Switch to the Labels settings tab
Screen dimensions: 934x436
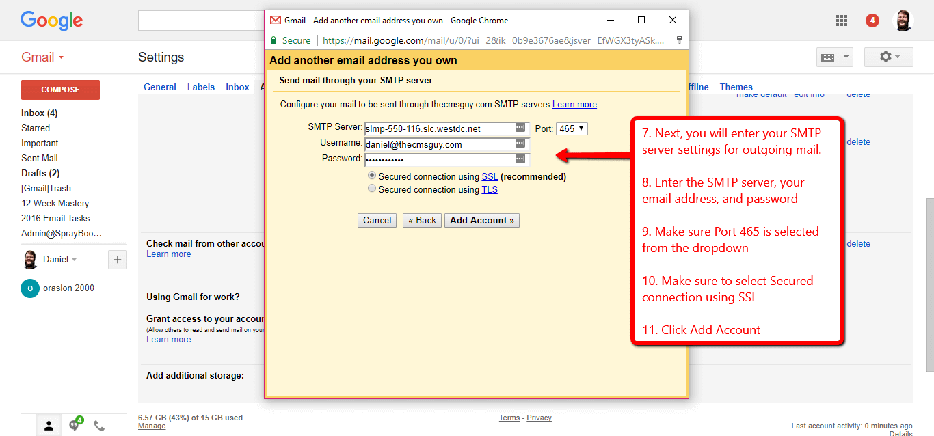201,87
